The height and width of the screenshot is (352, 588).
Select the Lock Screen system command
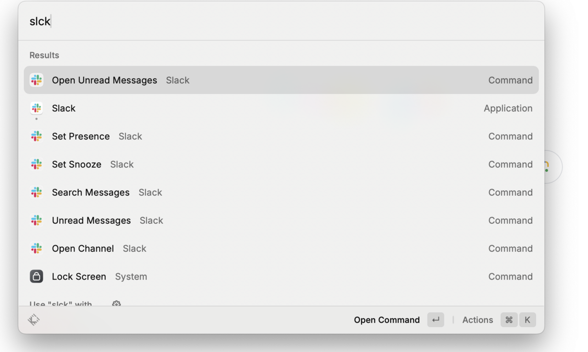pyautogui.click(x=281, y=277)
